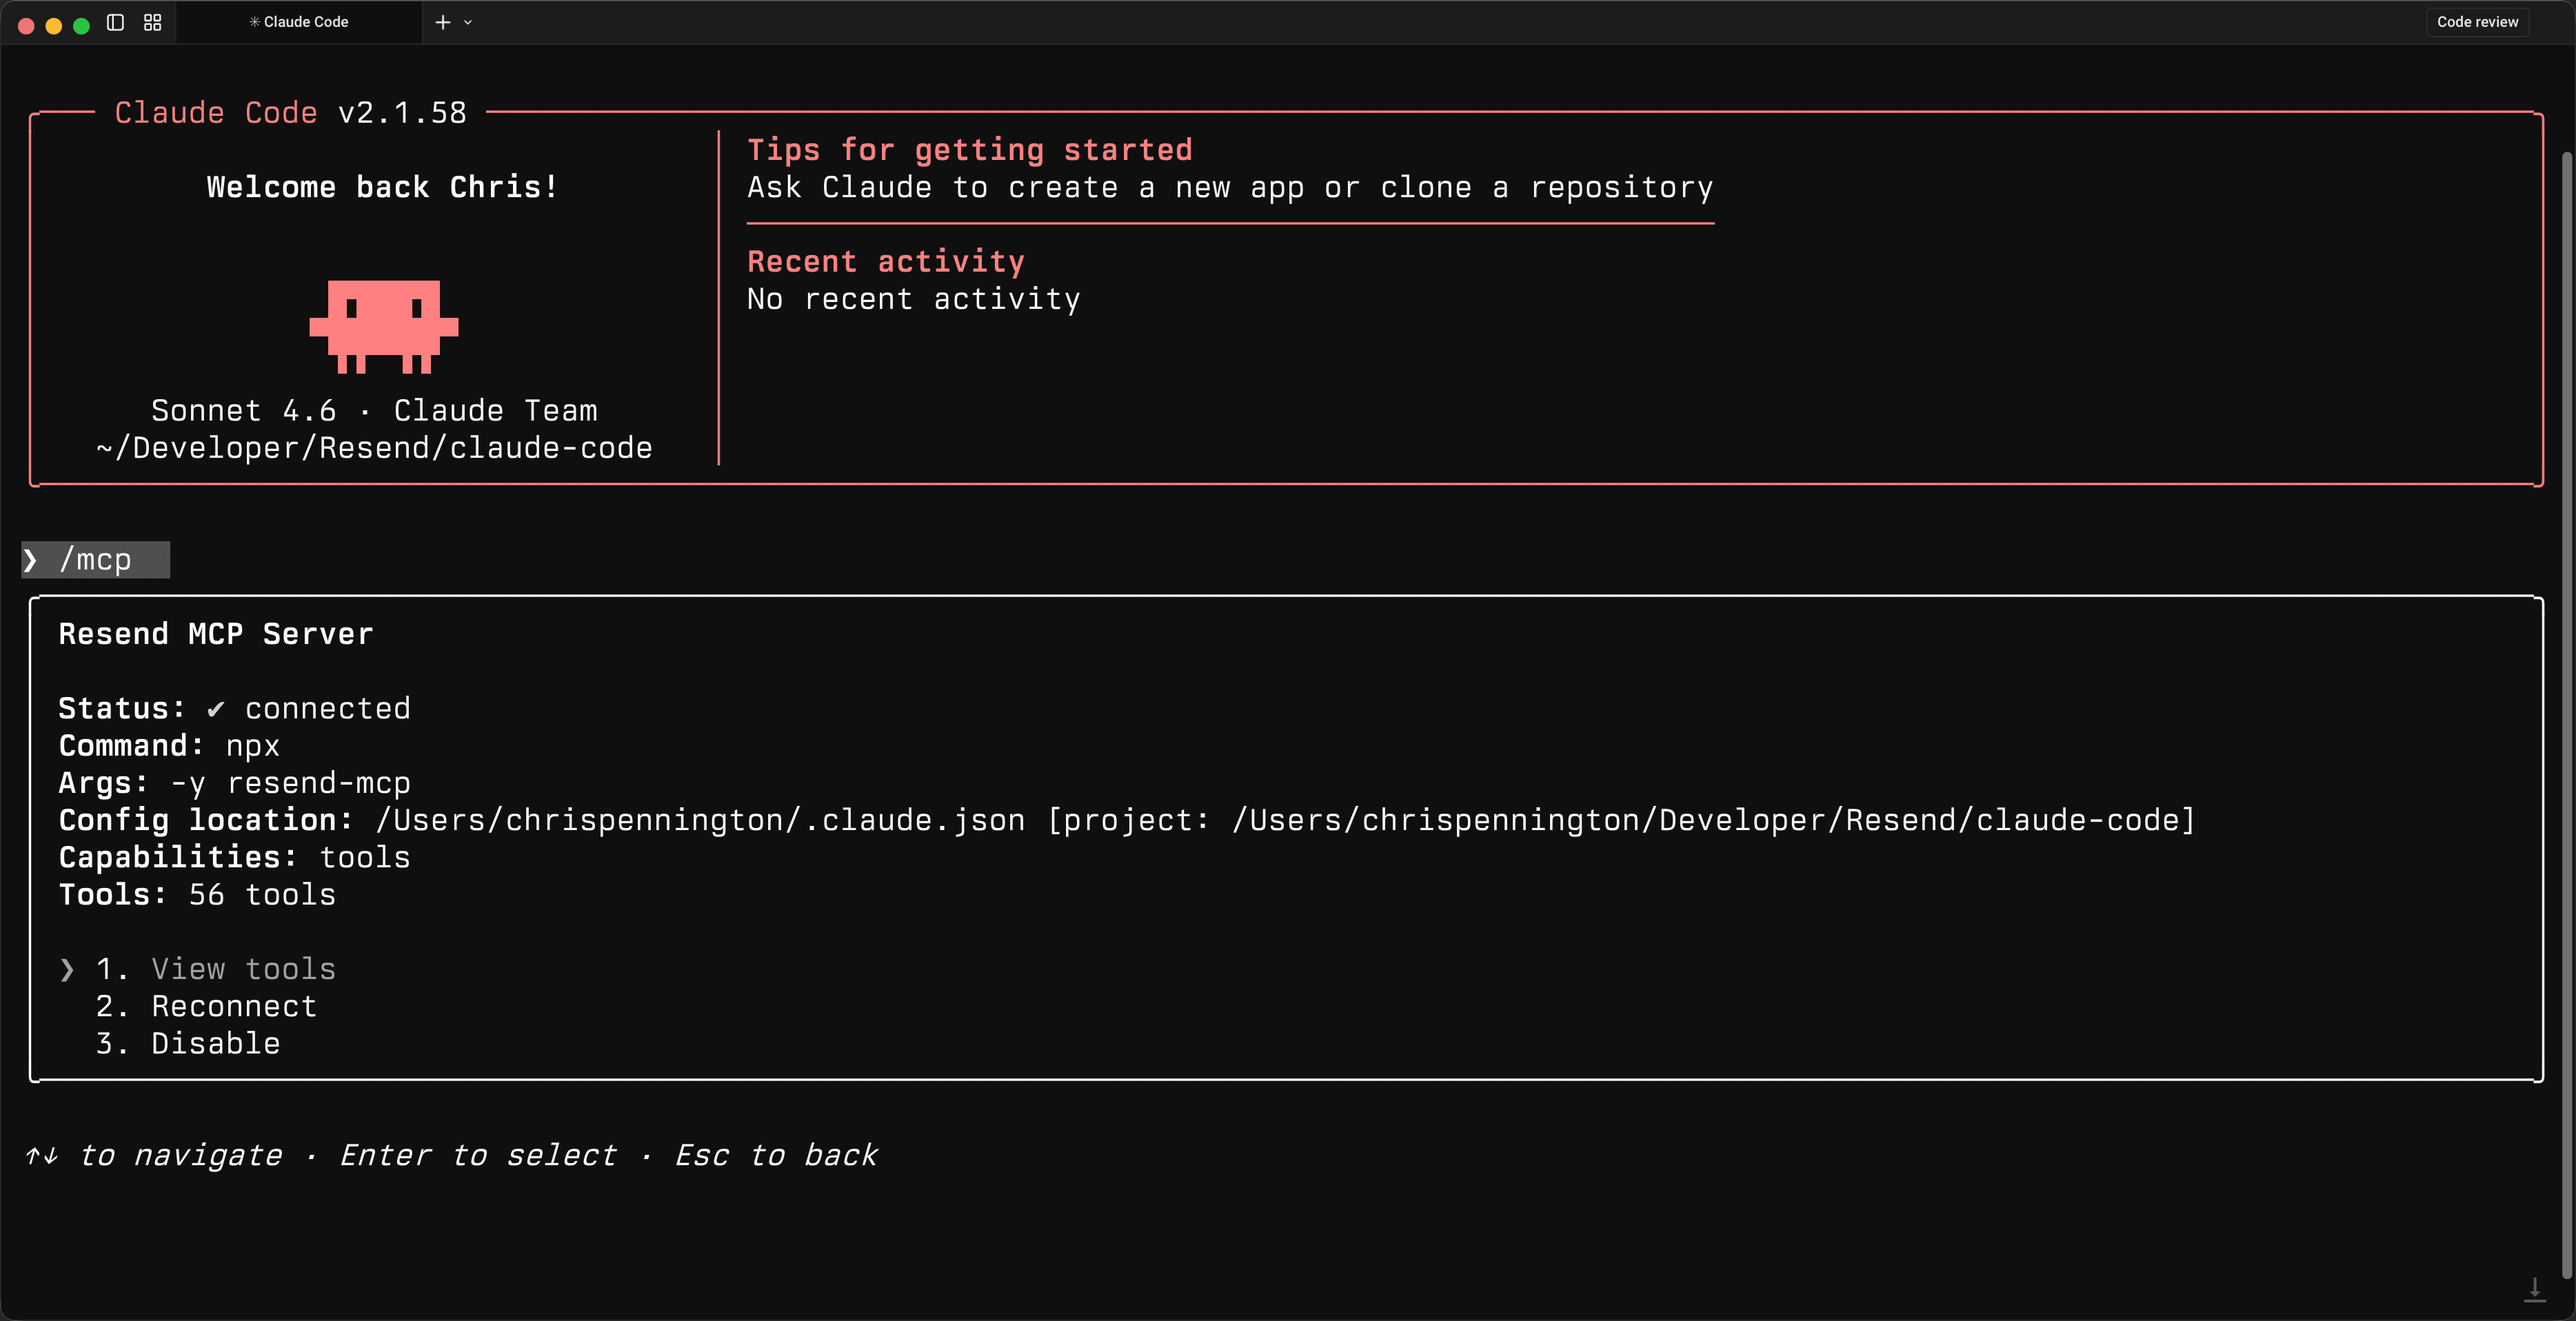
Task: Open the new tab dropdown chevron
Action: tap(468, 22)
